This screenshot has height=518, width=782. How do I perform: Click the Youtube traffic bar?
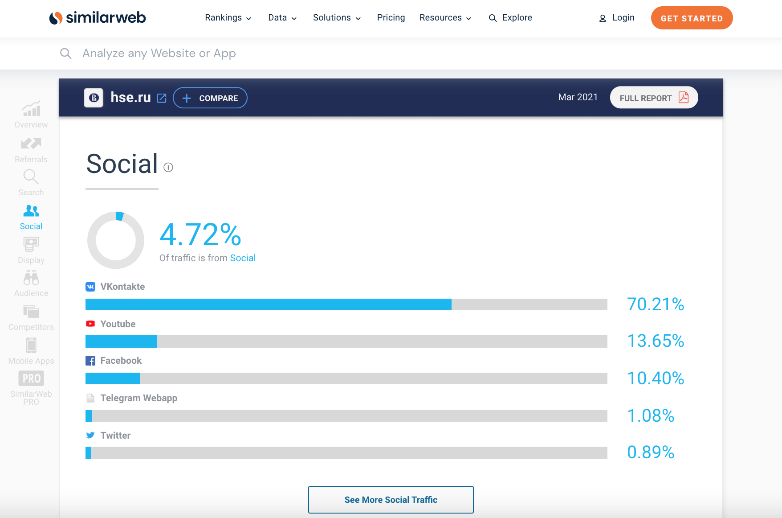[346, 341]
